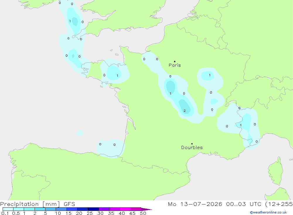293x215 pixels.
Task: Pick the 45–50 mm legend swatch
Action: click(136, 209)
